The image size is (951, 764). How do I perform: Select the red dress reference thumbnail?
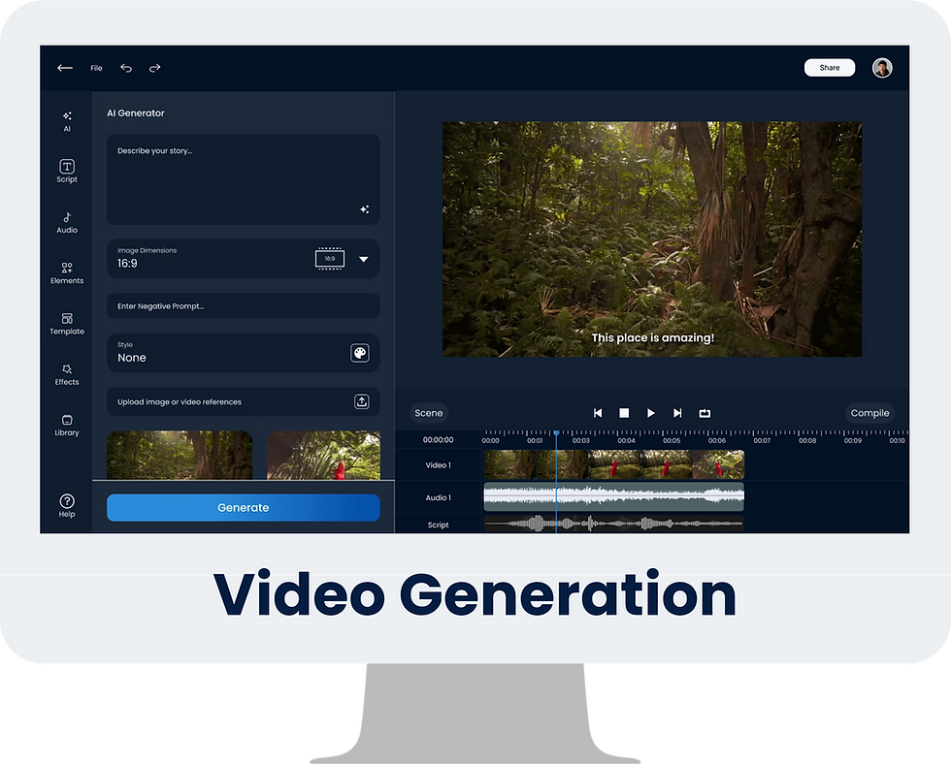324,455
